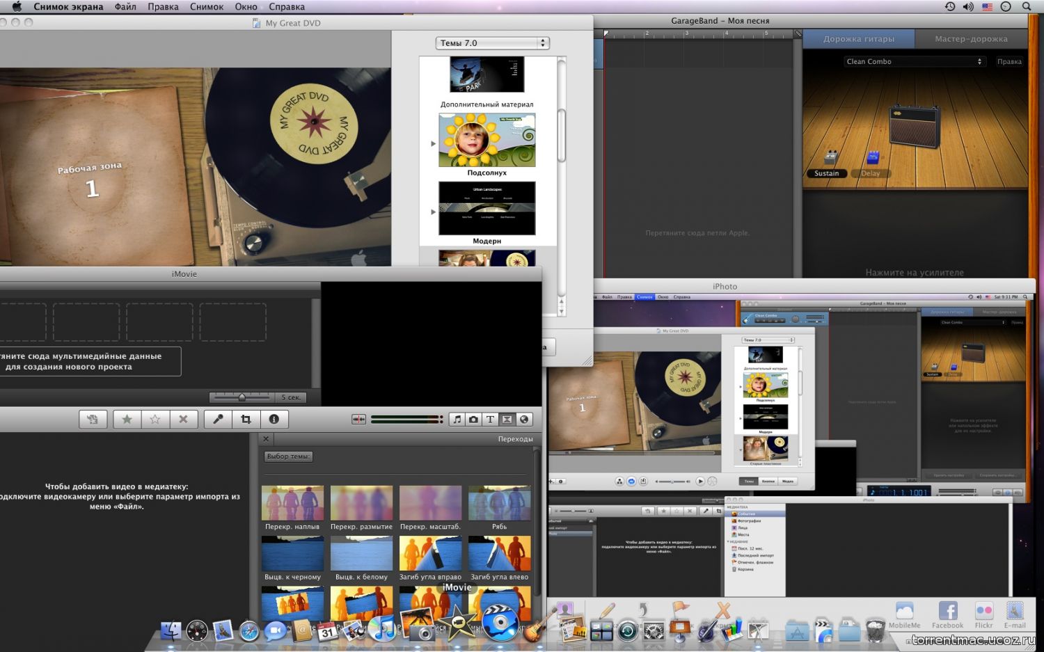Image resolution: width=1044 pixels, height=652 pixels.
Task: Click the iDVD disc icon in the Dock
Action: (499, 621)
